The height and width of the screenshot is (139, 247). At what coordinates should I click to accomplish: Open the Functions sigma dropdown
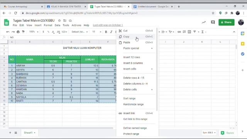tap(204, 32)
